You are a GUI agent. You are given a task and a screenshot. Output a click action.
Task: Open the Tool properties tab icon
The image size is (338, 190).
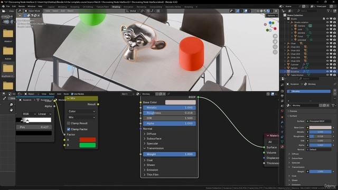pos(282,85)
